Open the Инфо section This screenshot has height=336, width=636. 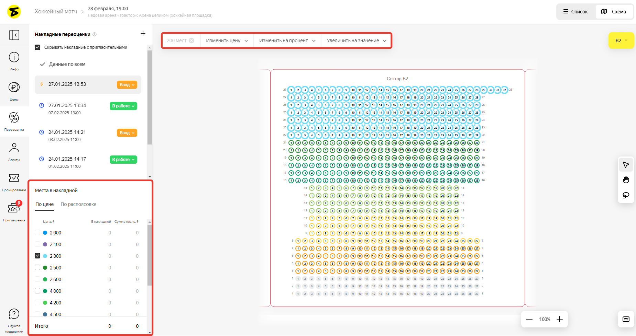(14, 61)
